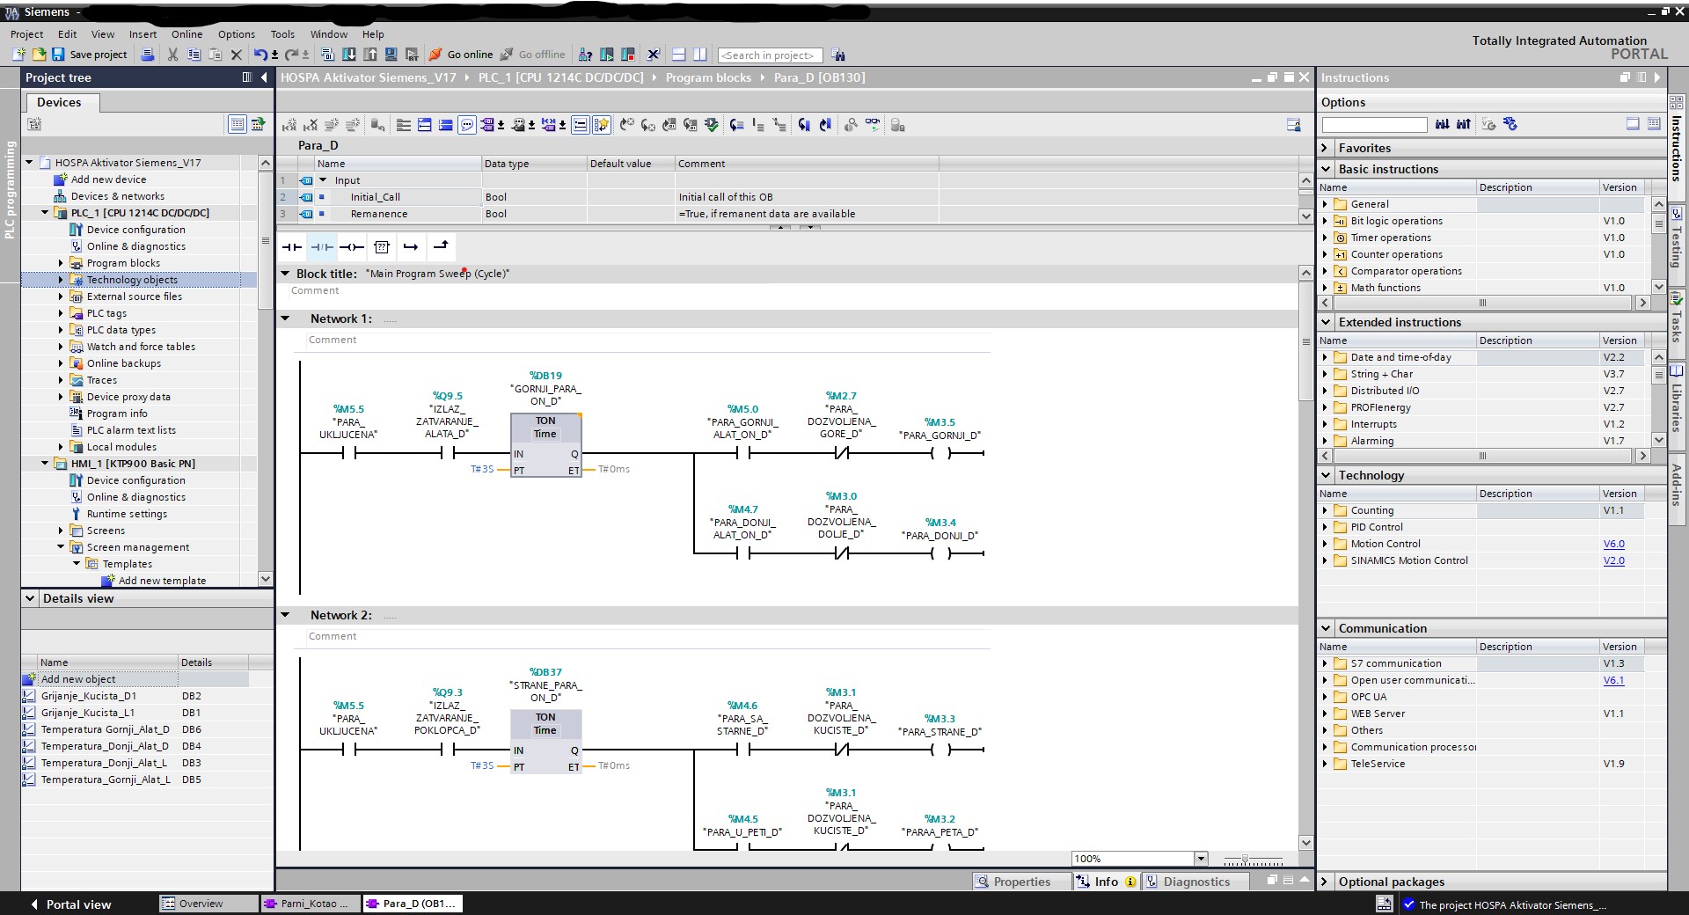Click the Search in project field

pyautogui.click(x=769, y=55)
